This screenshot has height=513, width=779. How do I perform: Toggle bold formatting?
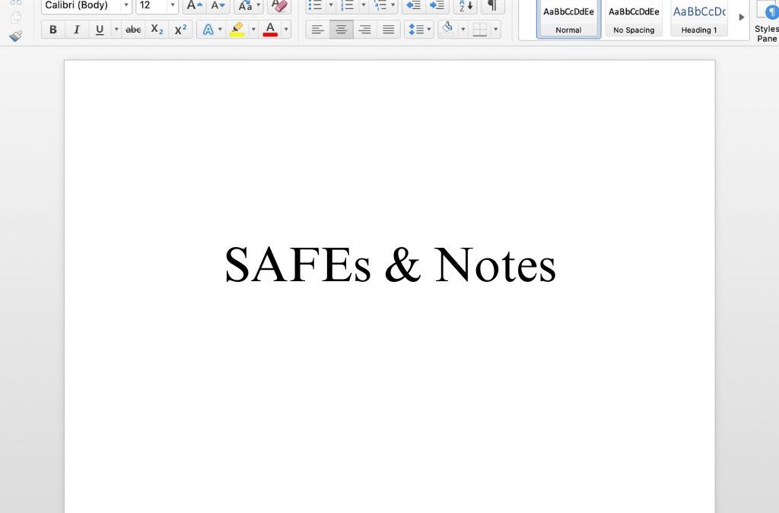53,30
